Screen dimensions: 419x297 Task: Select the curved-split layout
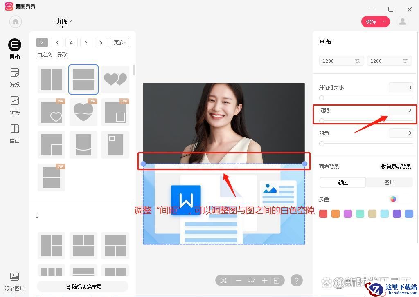pyautogui.click(x=83, y=145)
